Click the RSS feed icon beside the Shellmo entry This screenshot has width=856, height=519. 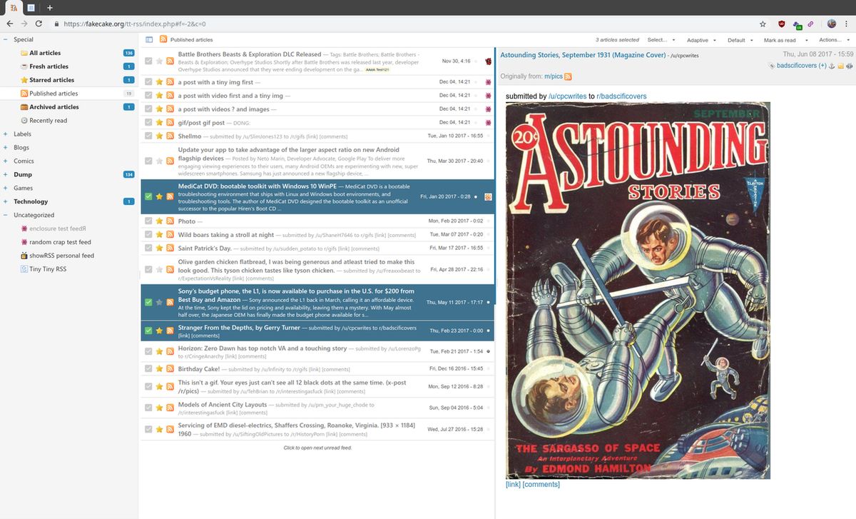[169, 136]
